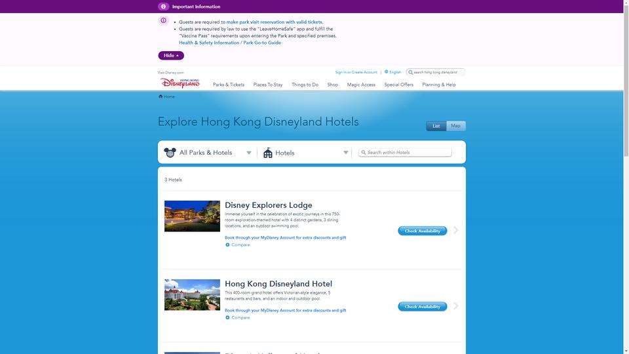
Task: Open the Shop menu
Action: (x=333, y=85)
